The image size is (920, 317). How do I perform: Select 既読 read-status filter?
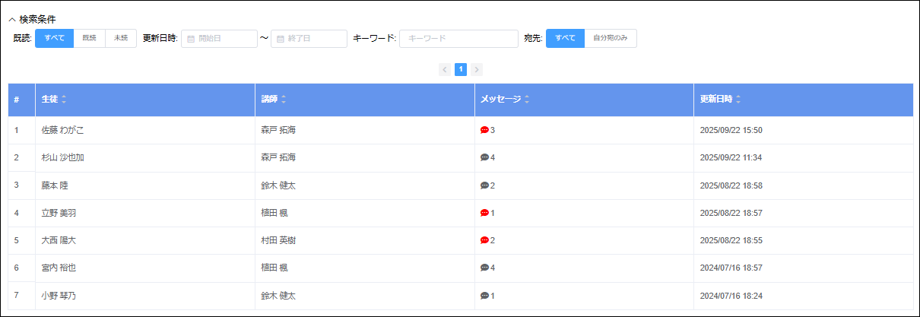point(89,38)
